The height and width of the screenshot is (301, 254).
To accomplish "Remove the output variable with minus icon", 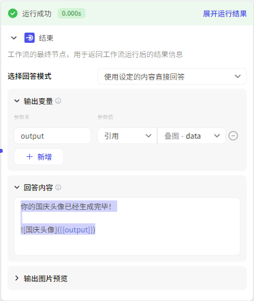I will coord(233,136).
